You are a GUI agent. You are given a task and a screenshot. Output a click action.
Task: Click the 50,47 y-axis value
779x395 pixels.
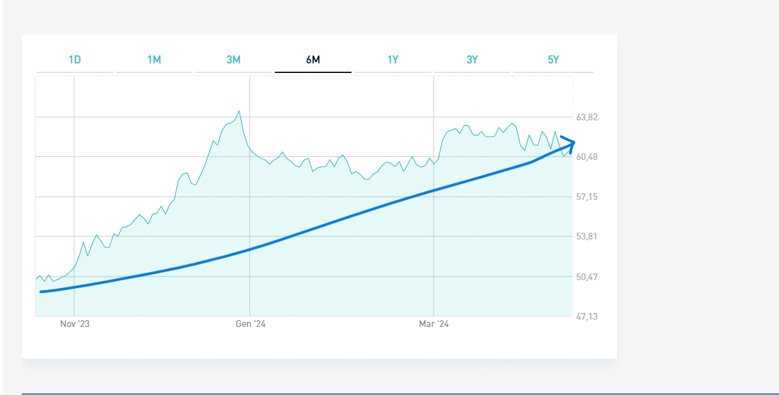tap(587, 277)
